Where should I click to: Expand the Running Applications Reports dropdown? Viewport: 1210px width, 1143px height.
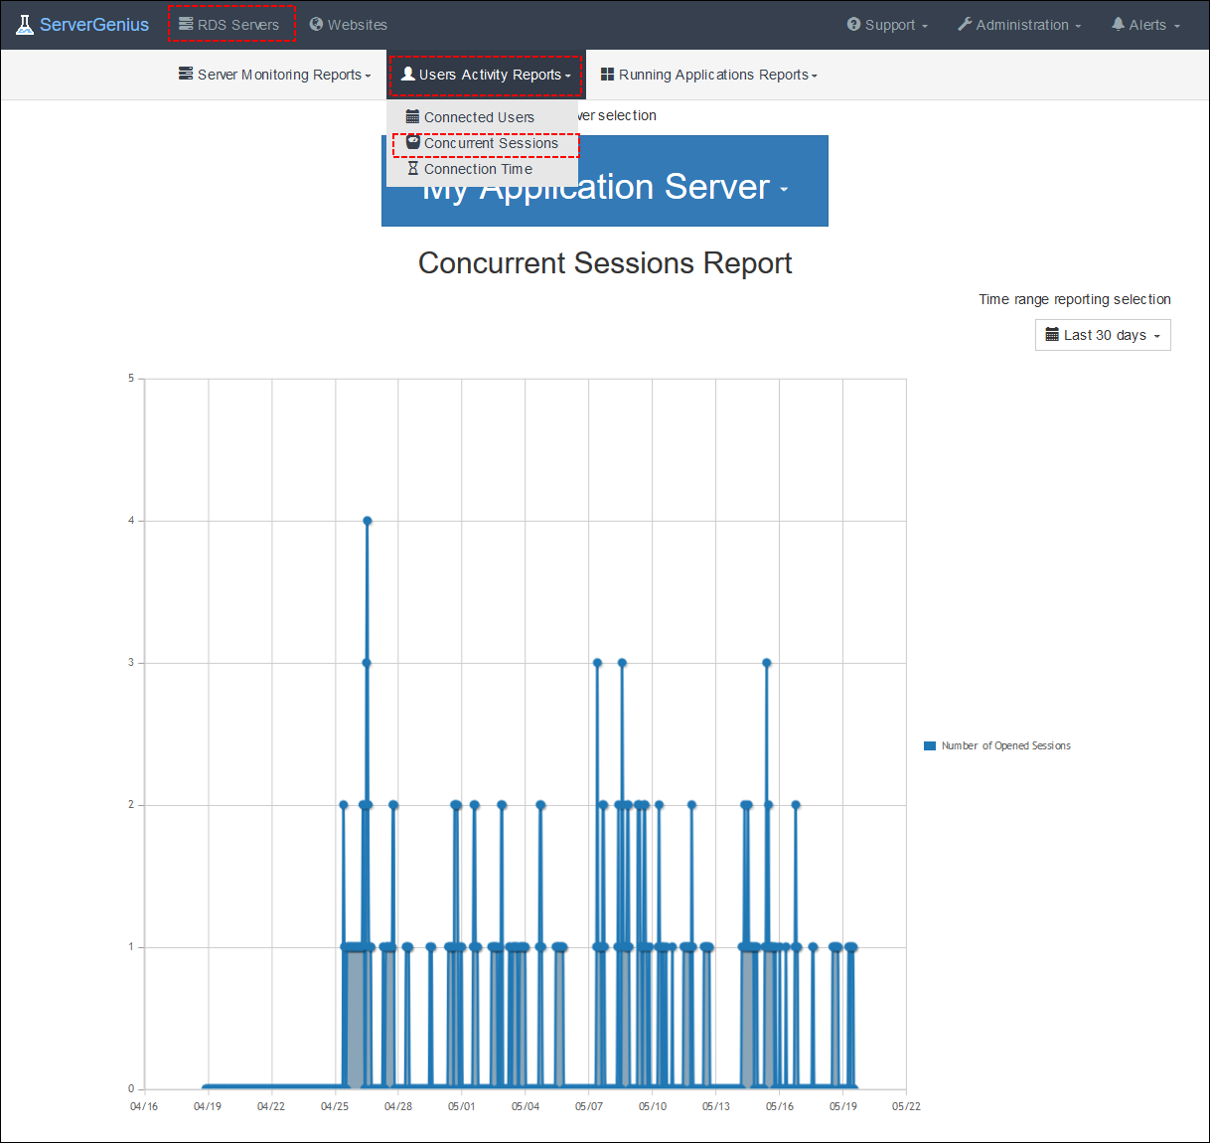[708, 74]
